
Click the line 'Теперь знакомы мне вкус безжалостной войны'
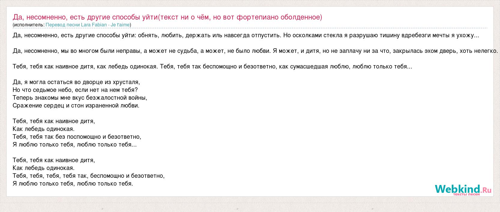pos(80,98)
